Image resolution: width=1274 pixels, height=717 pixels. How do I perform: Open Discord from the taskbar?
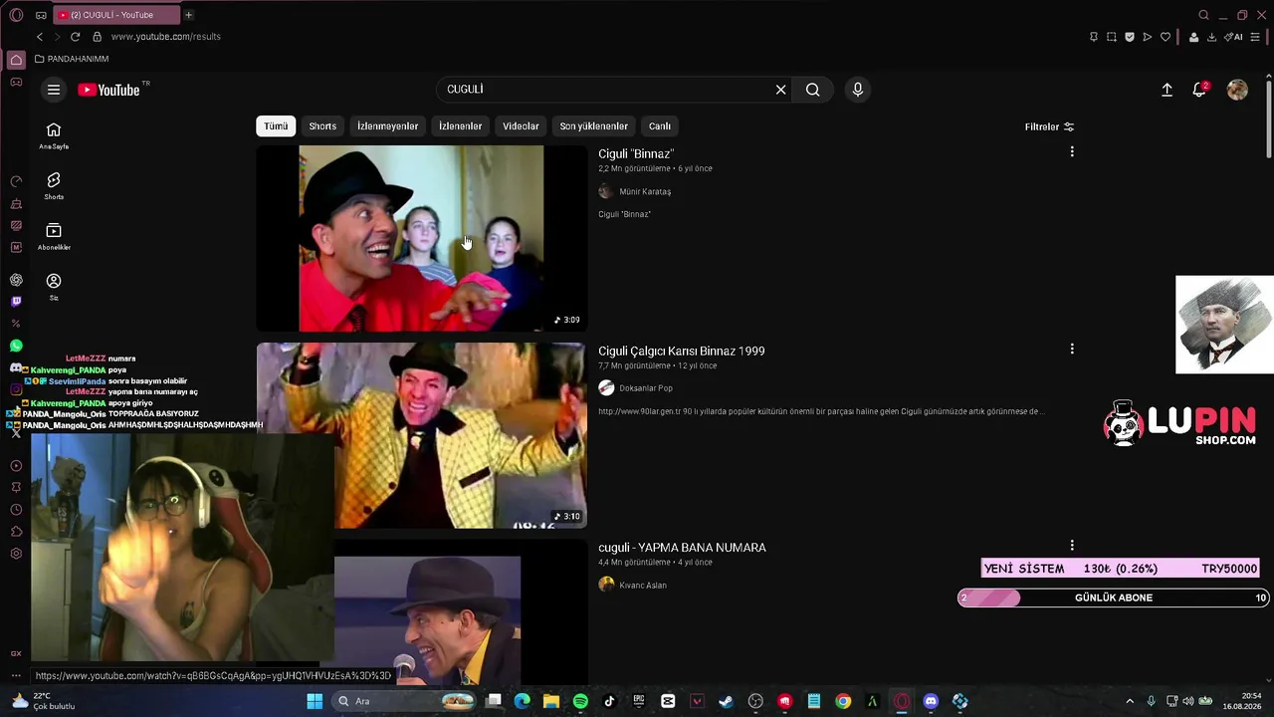(931, 701)
